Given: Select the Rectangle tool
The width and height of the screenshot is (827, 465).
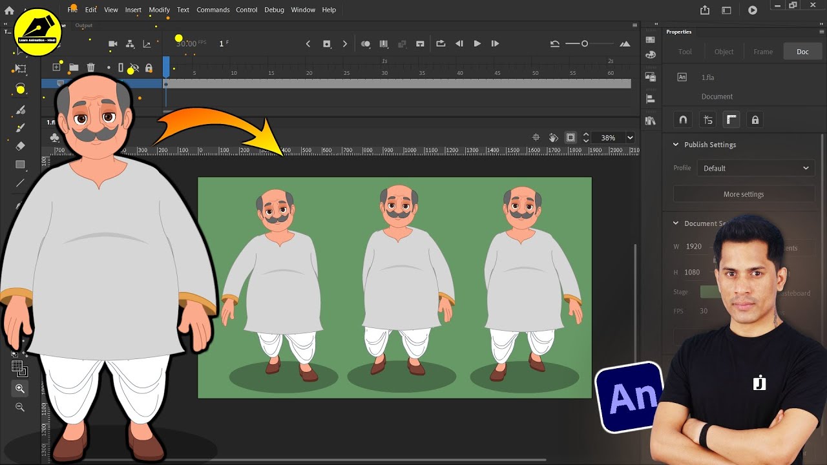Looking at the screenshot, I should [21, 165].
